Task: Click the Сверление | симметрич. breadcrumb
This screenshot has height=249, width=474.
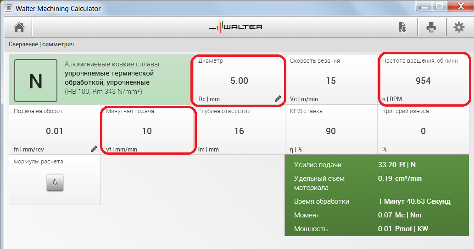Action: click(x=42, y=44)
